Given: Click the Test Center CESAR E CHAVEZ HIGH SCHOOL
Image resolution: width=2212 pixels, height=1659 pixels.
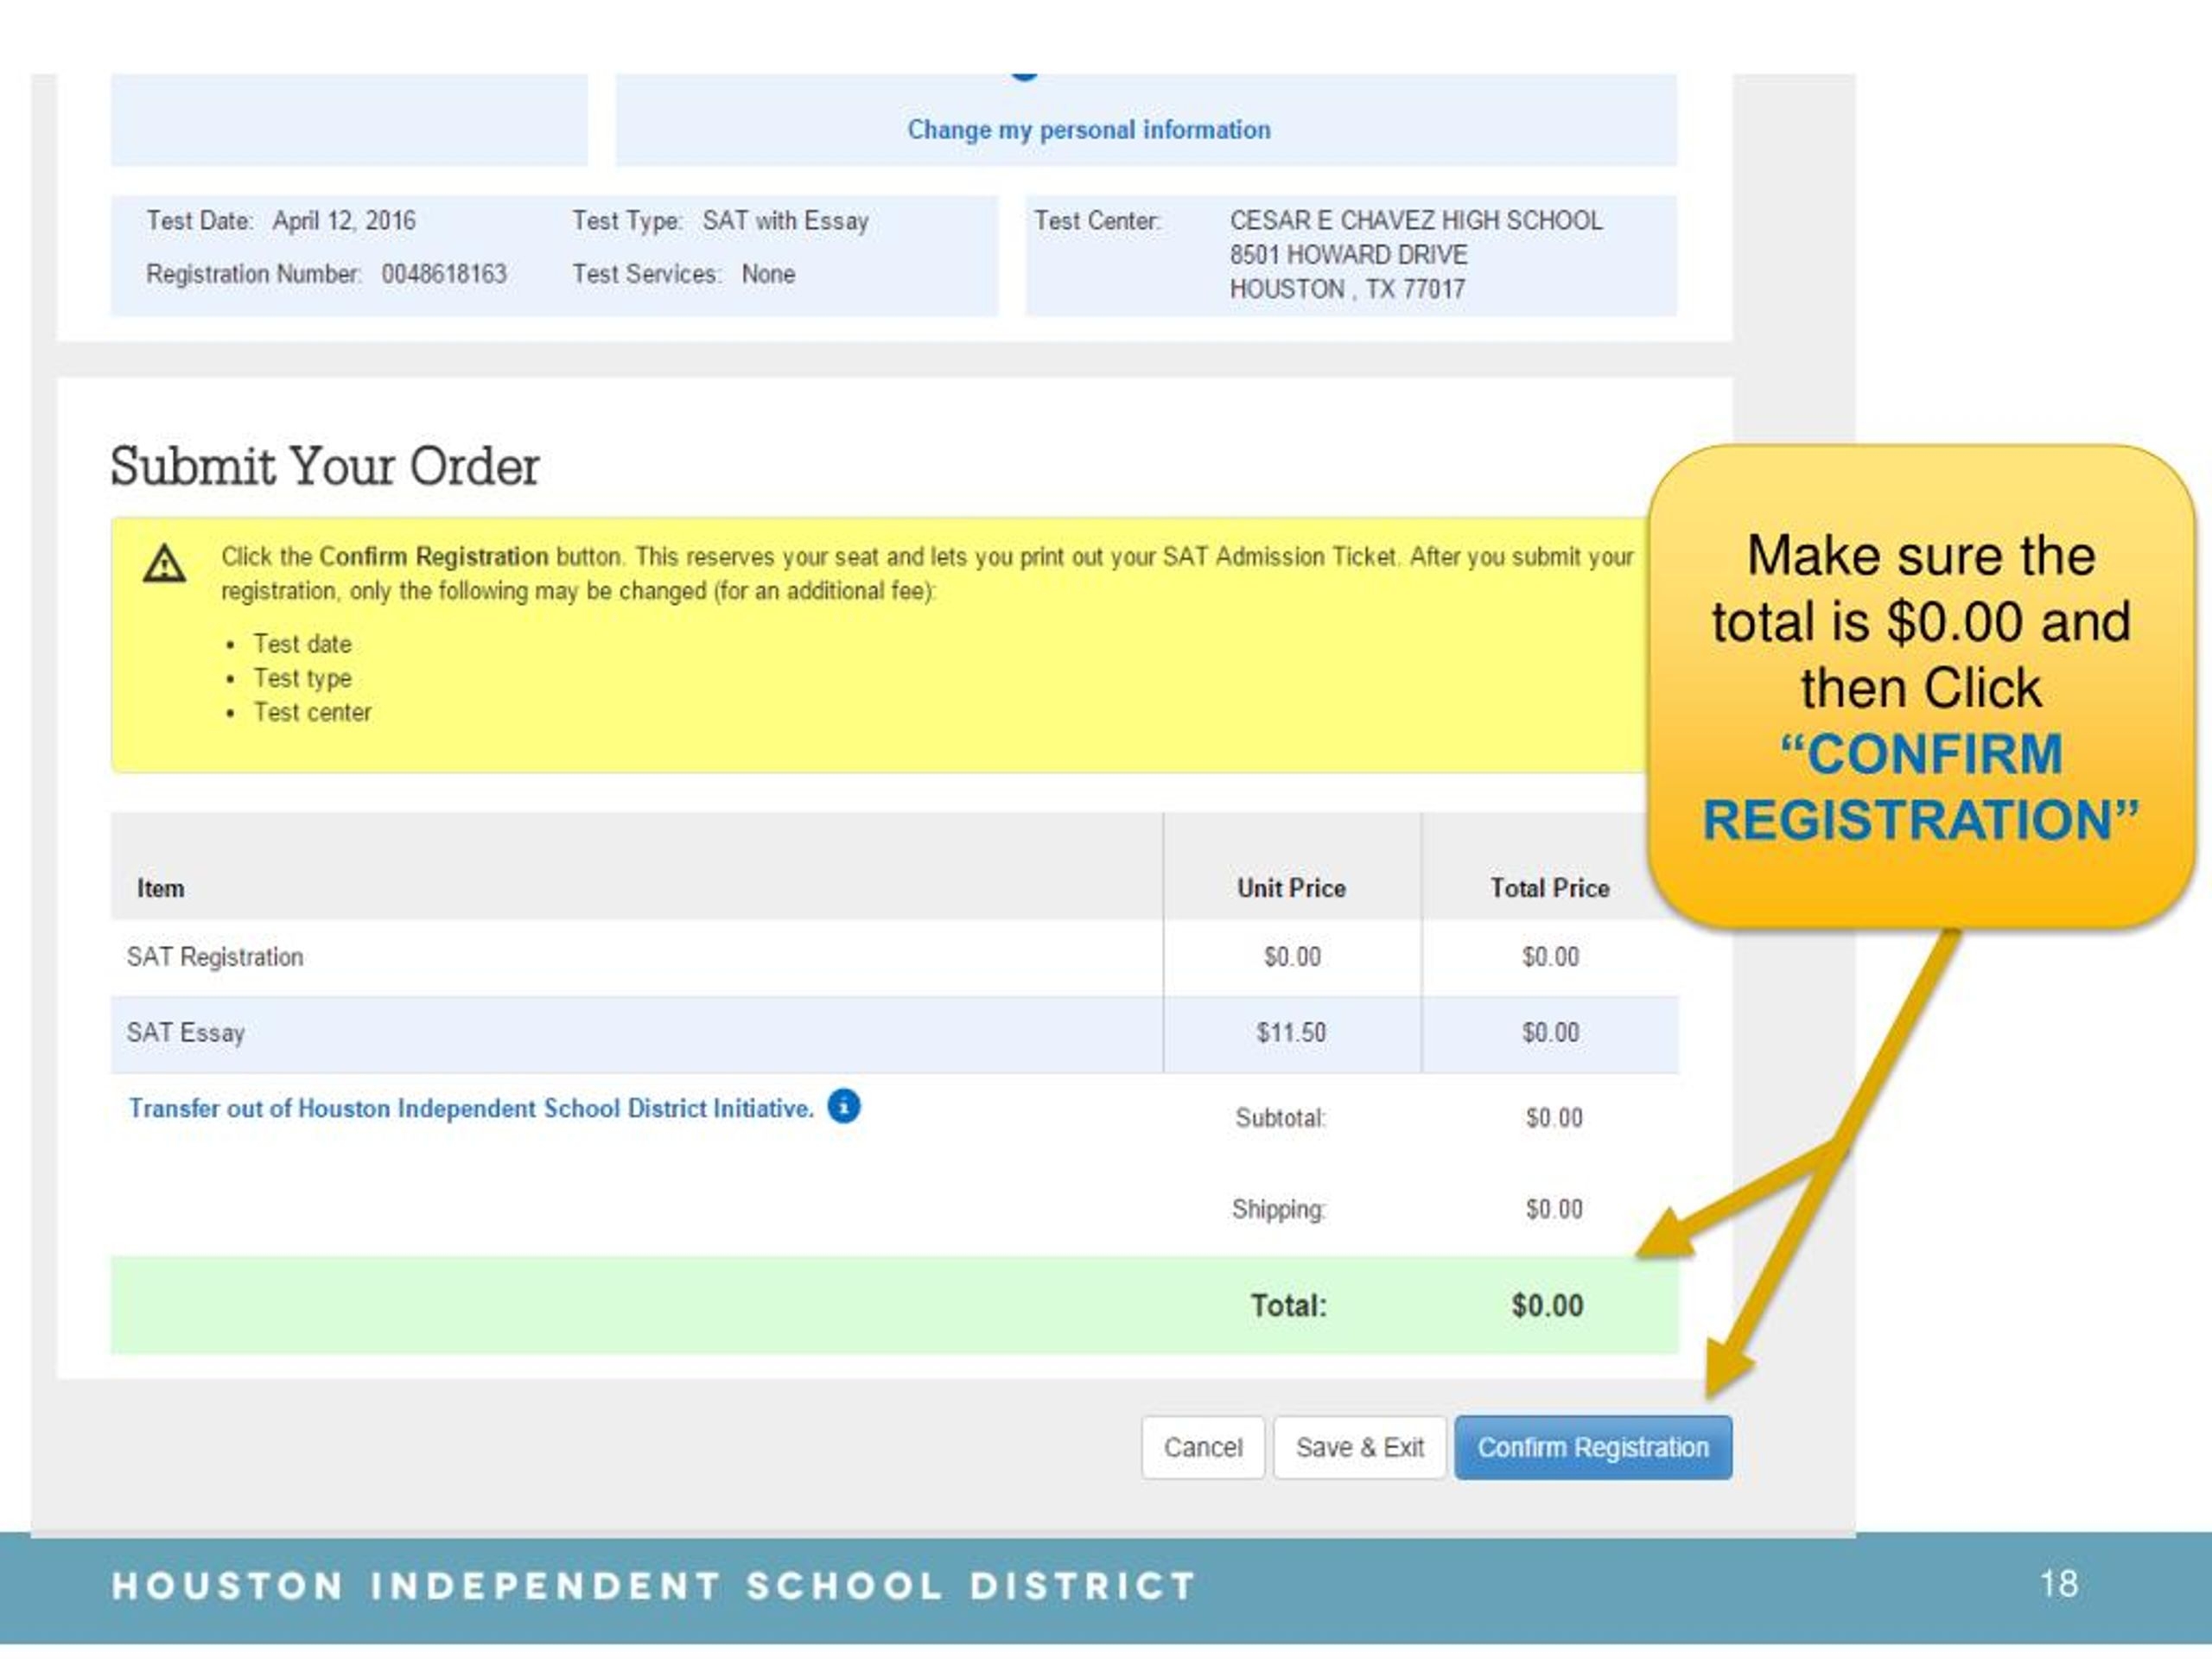Looking at the screenshot, I should click(1416, 220).
